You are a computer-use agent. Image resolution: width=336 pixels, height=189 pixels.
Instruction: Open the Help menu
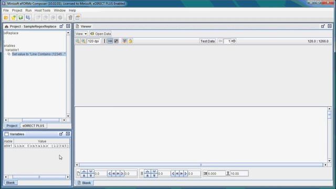click(72, 10)
